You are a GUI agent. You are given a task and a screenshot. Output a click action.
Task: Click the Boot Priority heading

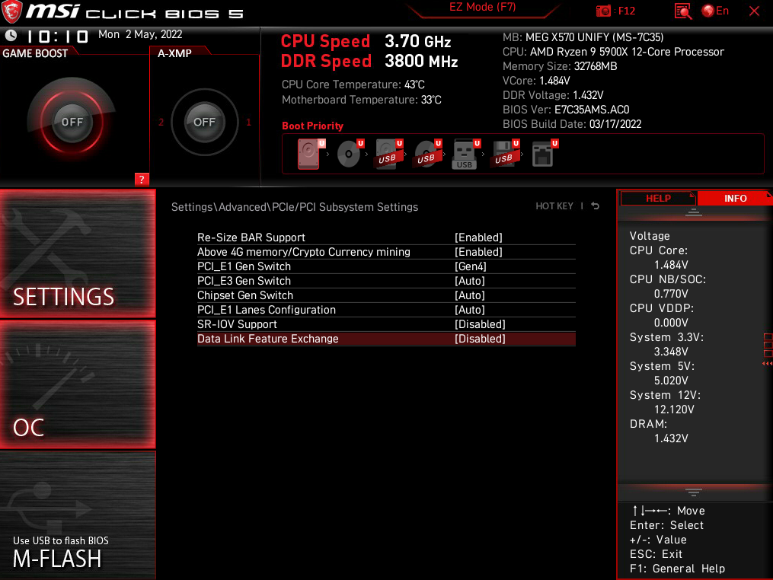(312, 126)
